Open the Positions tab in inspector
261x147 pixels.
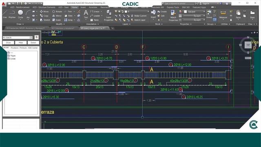pyautogui.click(x=15, y=48)
